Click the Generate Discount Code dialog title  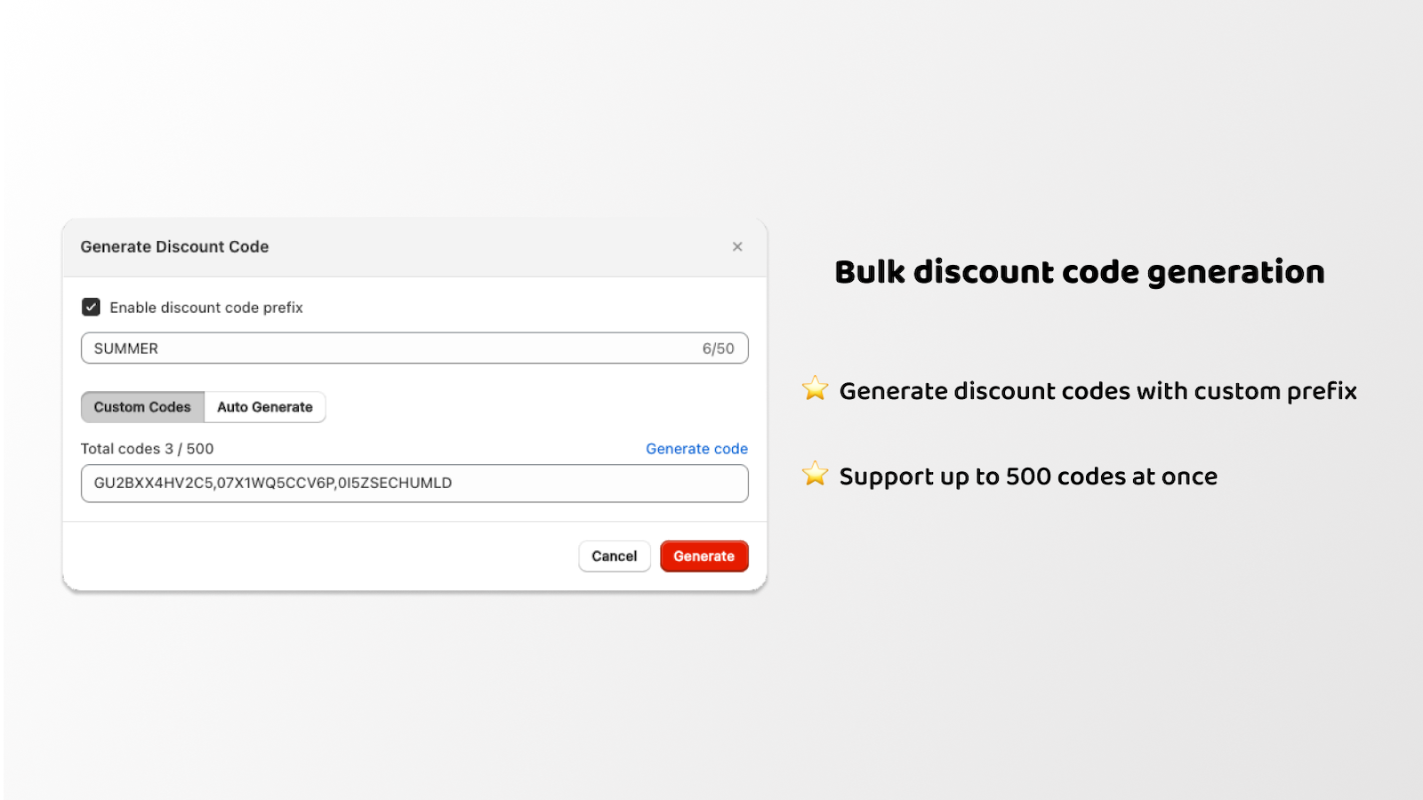click(x=174, y=246)
